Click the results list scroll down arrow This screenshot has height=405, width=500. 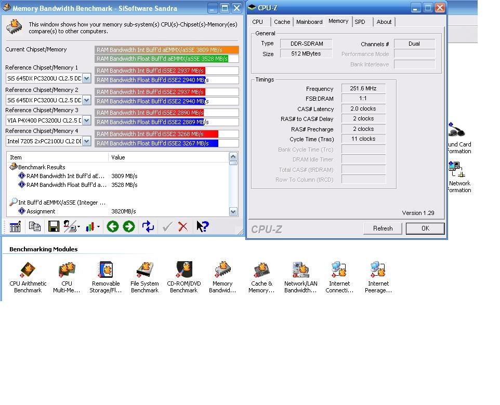233,211
